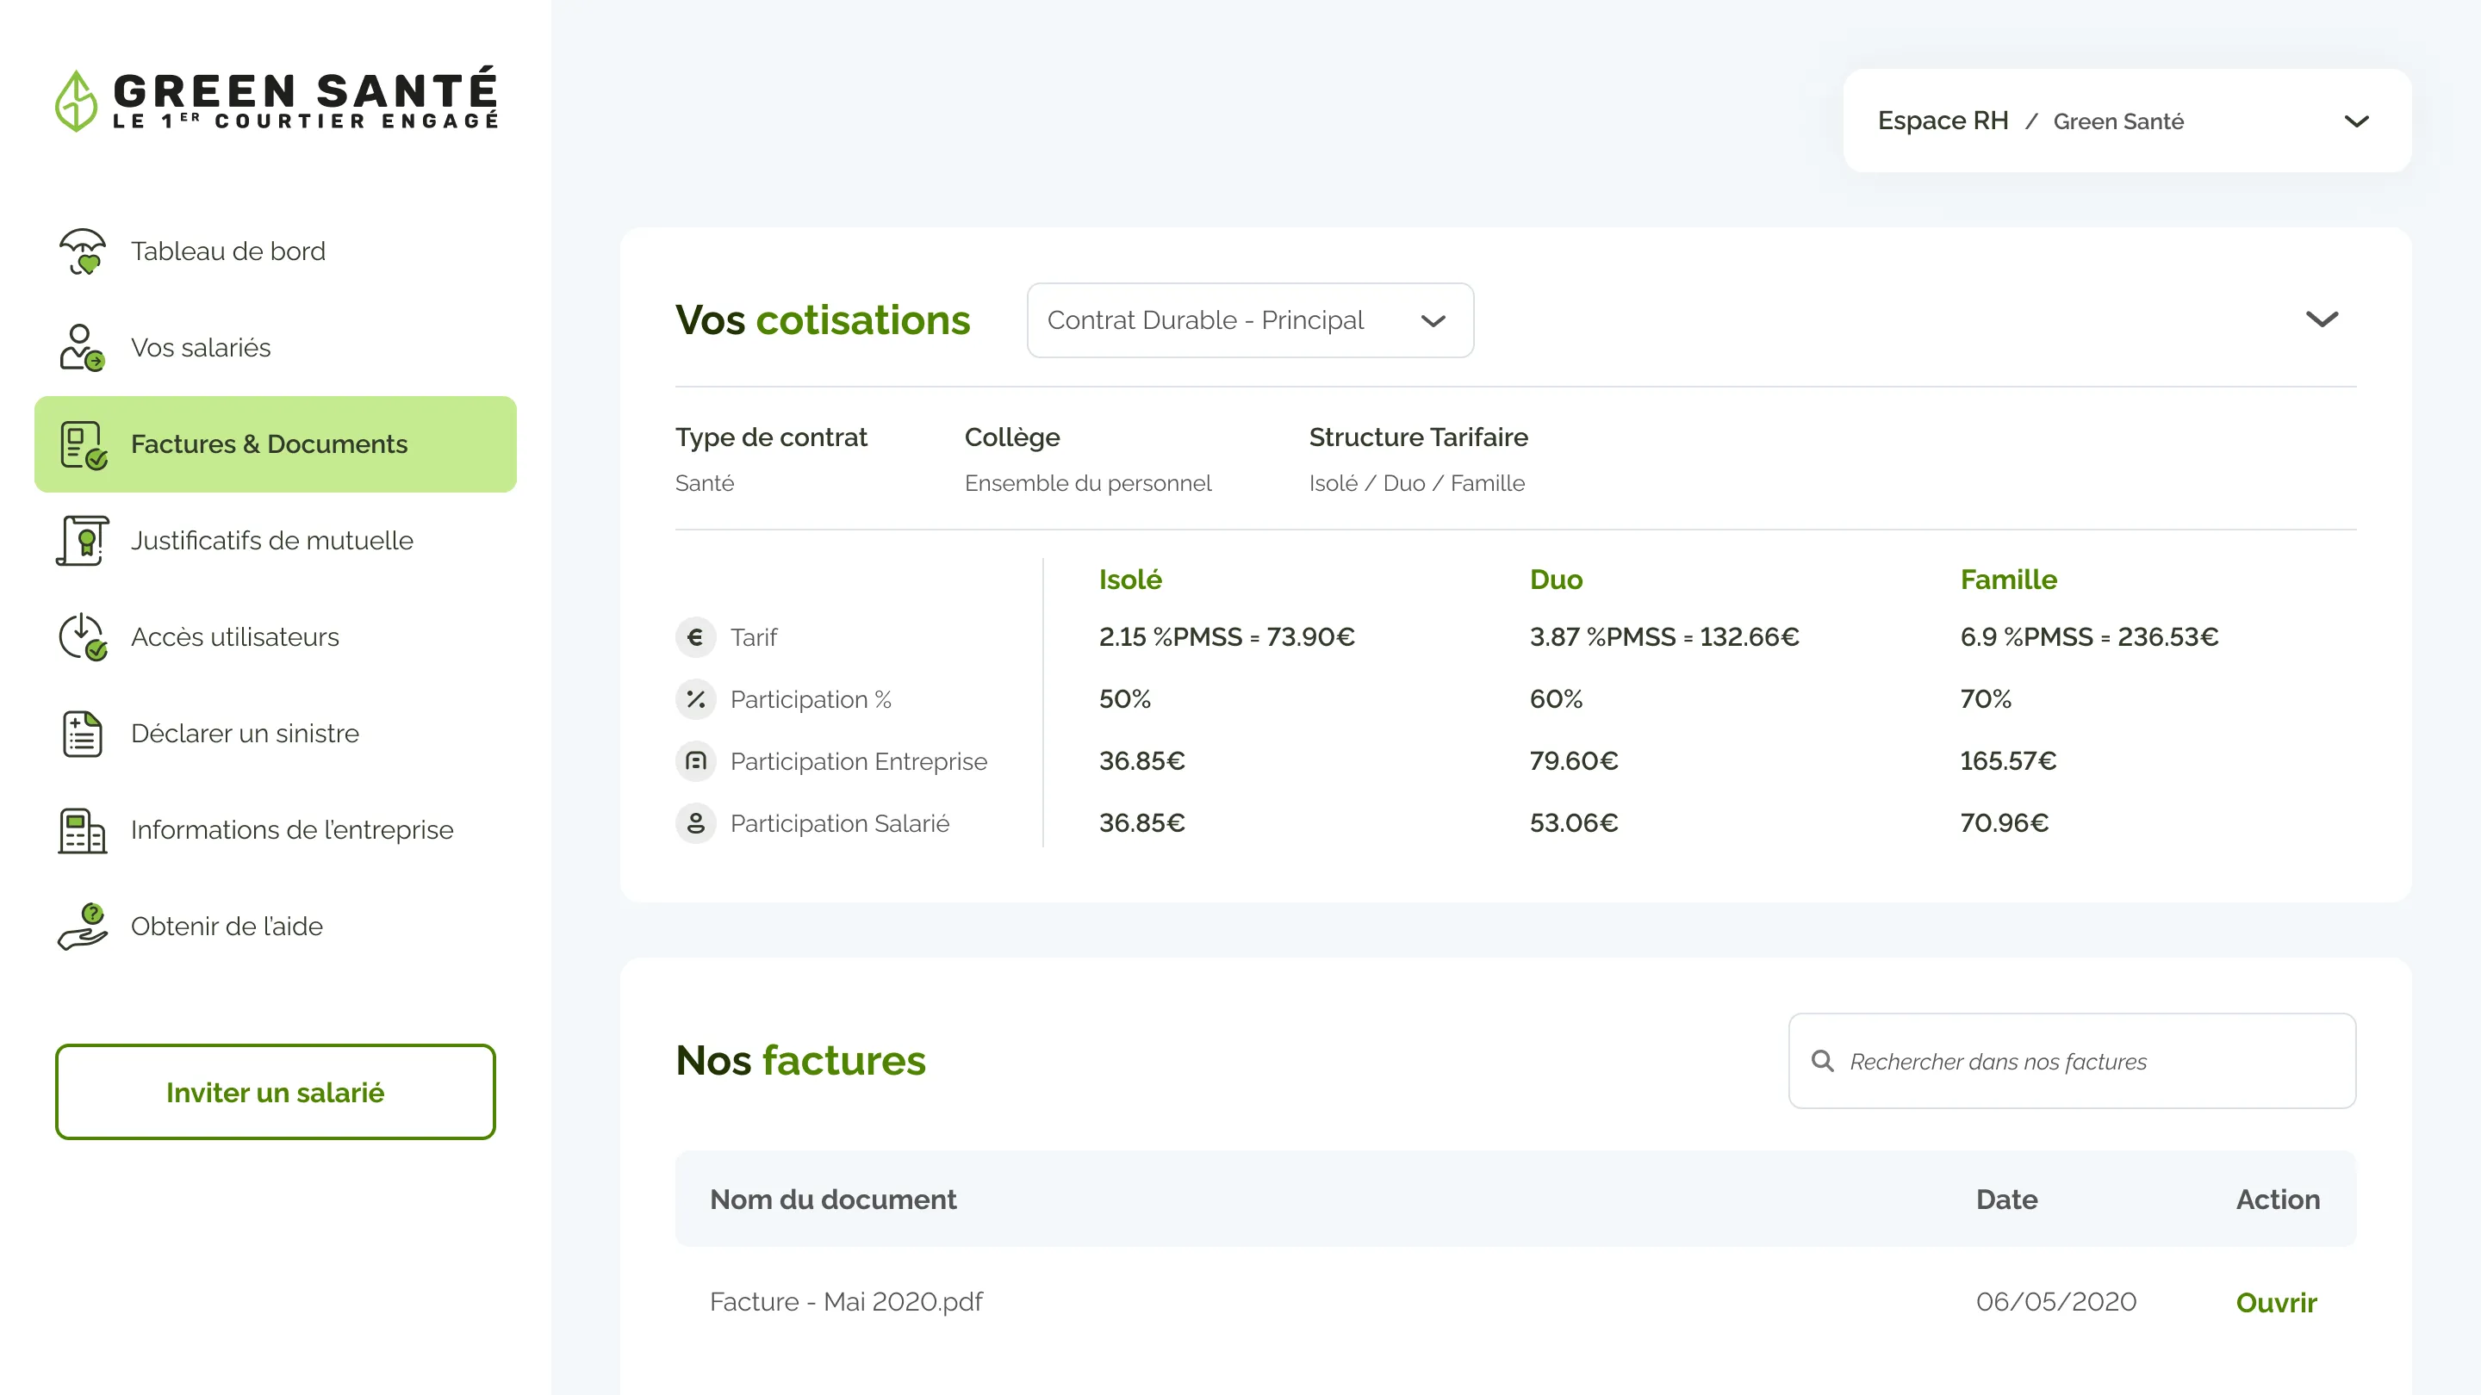Click the Informations de l'entreprise building icon

(x=82, y=830)
